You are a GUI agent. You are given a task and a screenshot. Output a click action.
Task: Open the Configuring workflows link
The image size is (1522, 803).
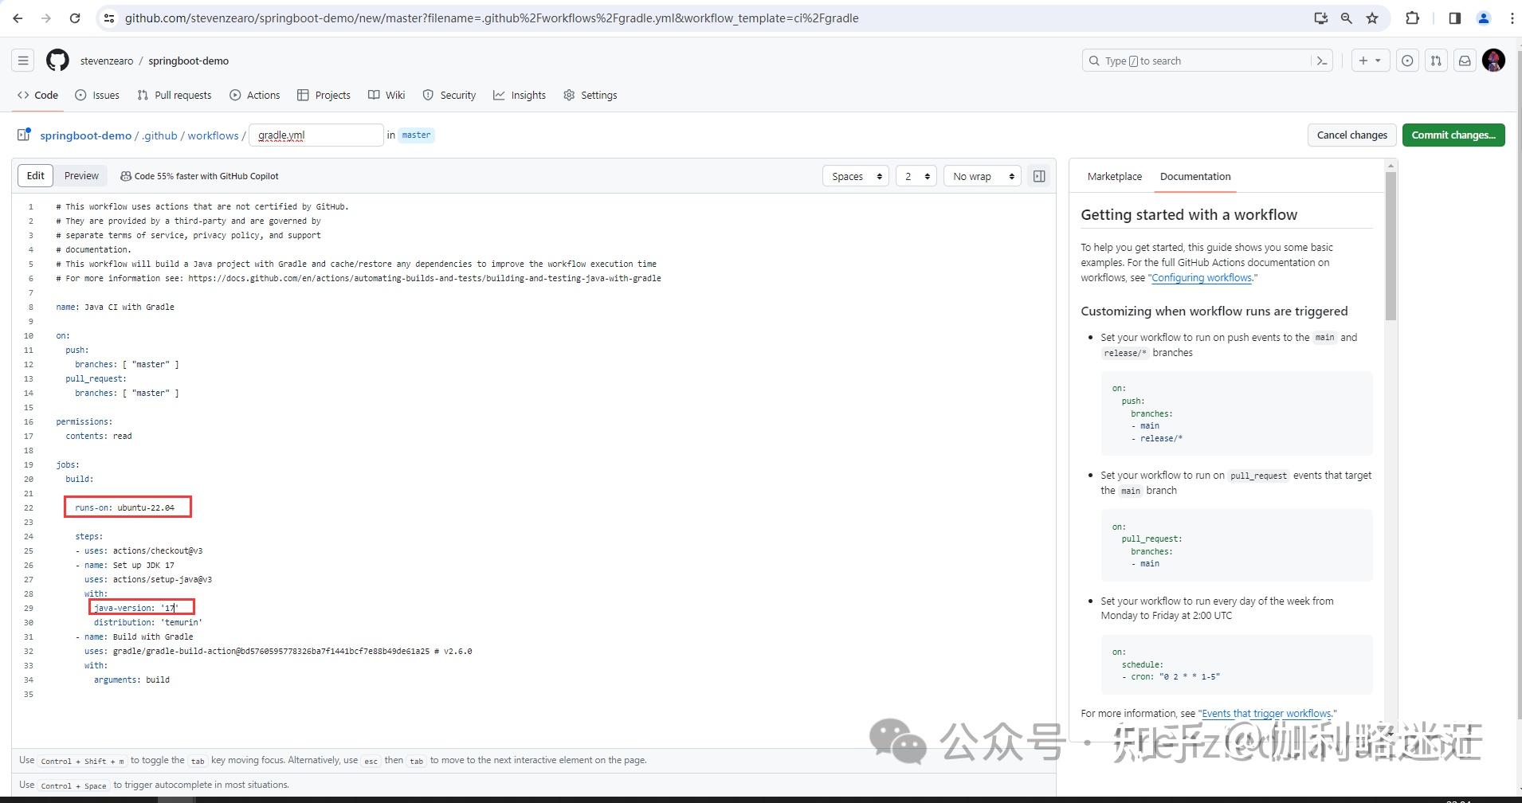(1202, 277)
